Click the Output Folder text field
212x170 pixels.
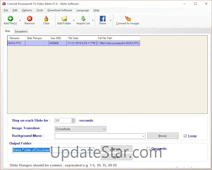pyautogui.click(x=51, y=150)
